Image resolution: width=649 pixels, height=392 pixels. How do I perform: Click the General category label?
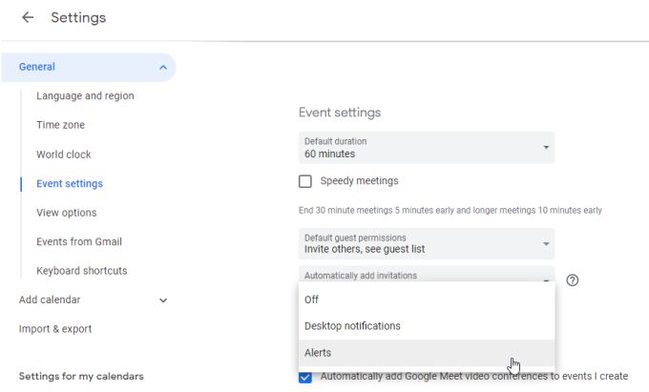pos(37,67)
